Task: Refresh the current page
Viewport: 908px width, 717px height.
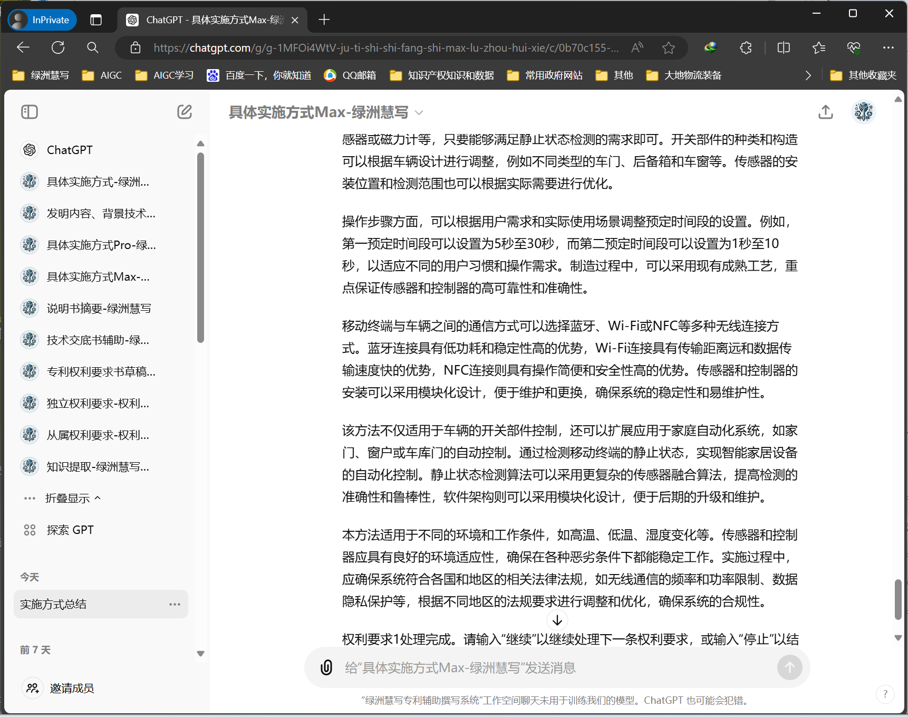Action: coord(58,47)
